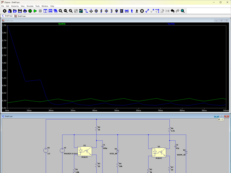Open the Hierarchy menu
The image size is (231, 173).
(15, 6)
